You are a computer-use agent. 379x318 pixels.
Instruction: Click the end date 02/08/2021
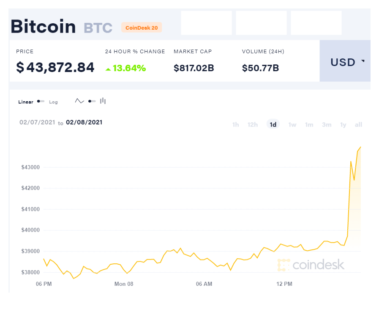[84, 122]
